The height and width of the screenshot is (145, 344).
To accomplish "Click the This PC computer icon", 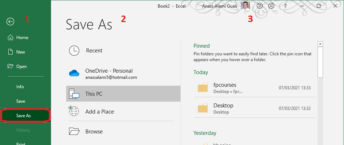I will 74,94.
